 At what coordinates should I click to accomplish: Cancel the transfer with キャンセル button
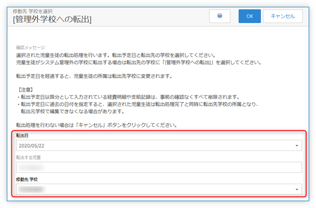coord(283,16)
